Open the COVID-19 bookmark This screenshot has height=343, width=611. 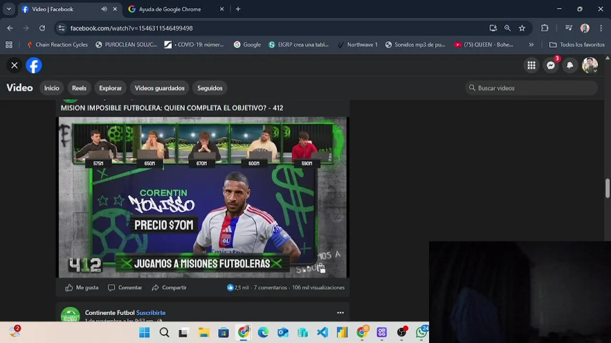click(194, 45)
